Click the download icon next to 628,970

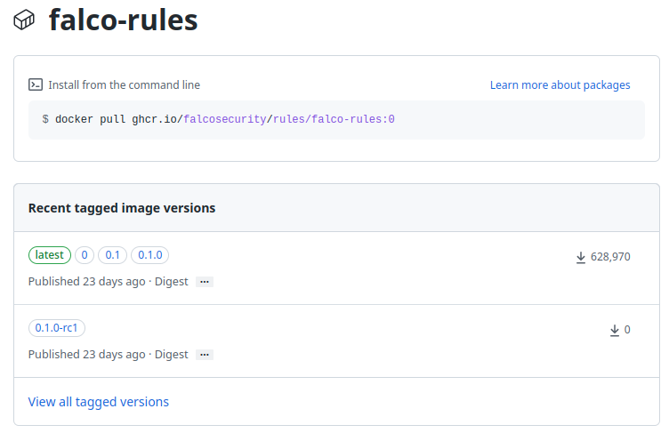[581, 257]
